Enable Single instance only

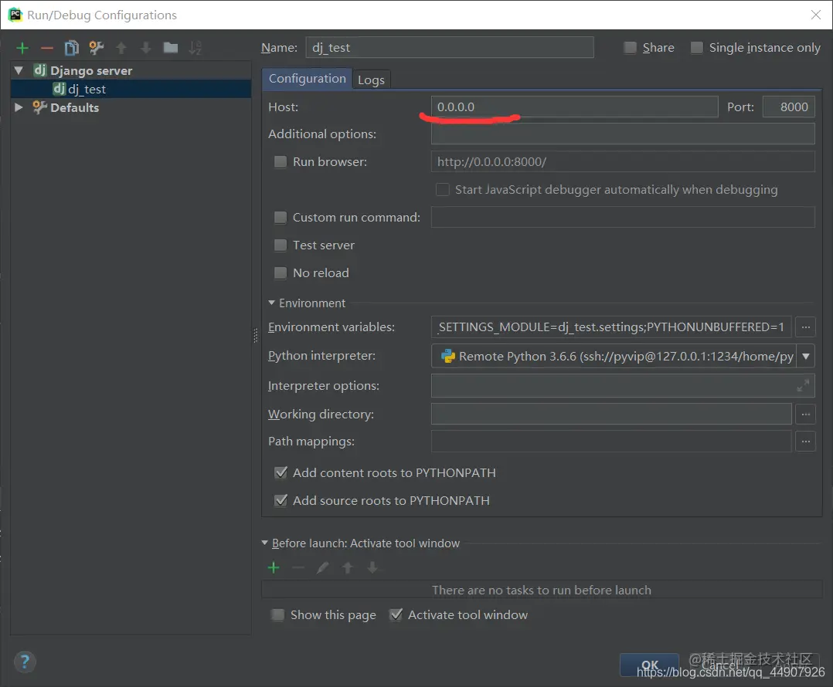tap(696, 48)
